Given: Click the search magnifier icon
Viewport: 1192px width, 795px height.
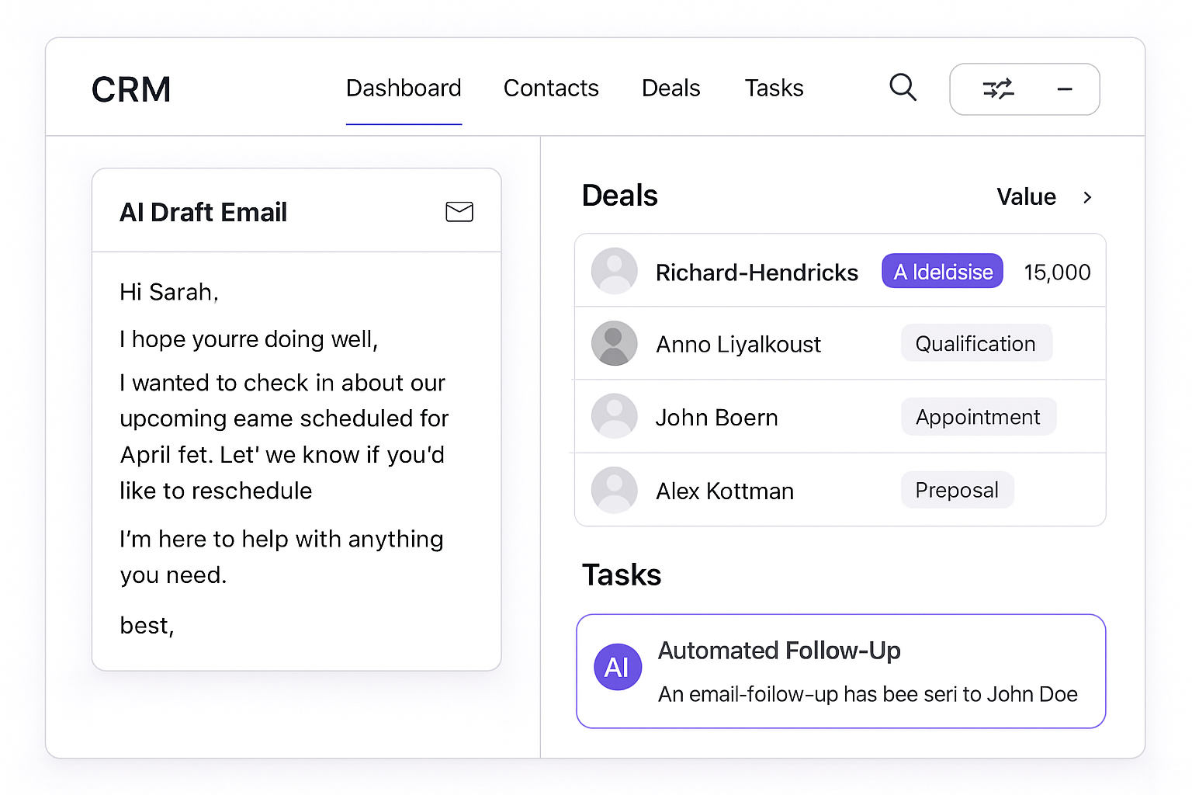Looking at the screenshot, I should tap(903, 88).
